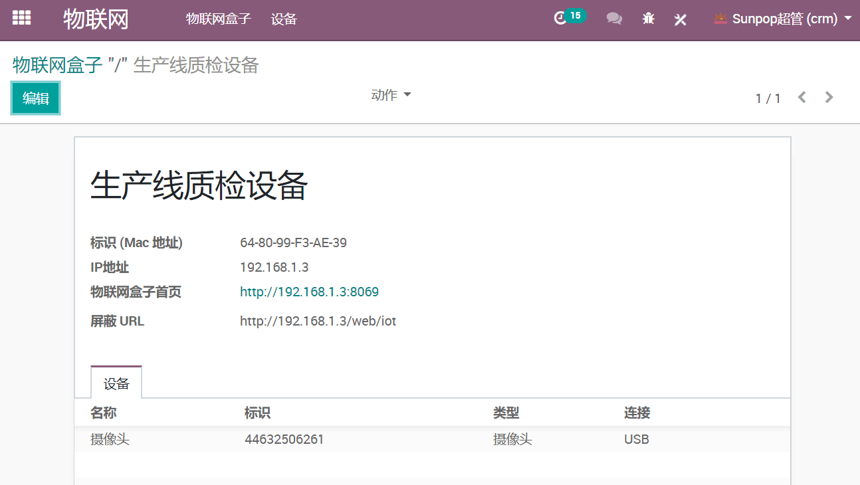Image resolution: width=860 pixels, height=485 pixels.
Task: Click identifier 44632506261
Action: coord(284,439)
